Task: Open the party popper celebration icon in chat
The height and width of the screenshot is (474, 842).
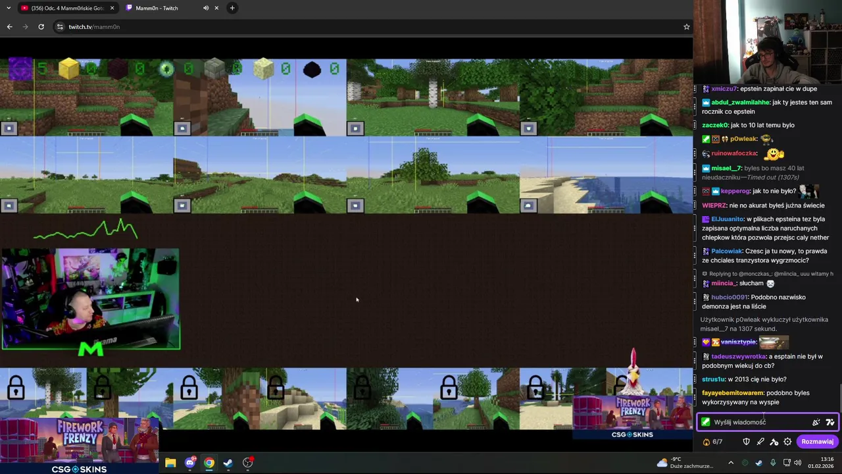Action: coord(816,422)
